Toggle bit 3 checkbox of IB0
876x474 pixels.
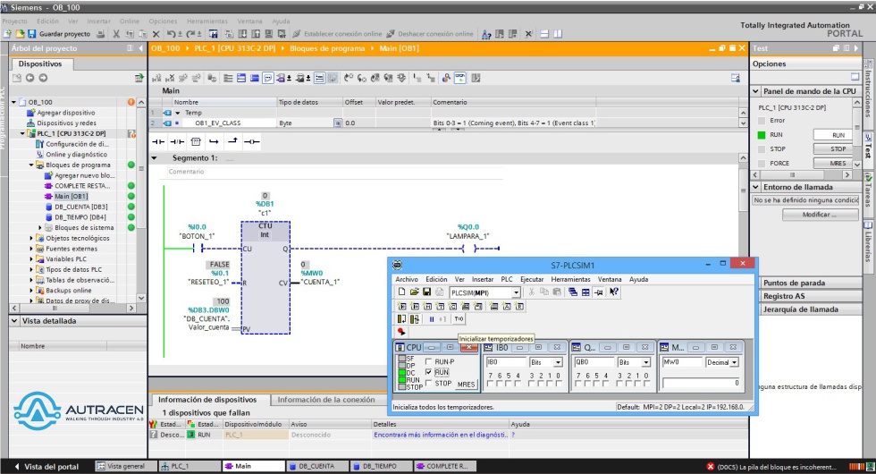pos(532,384)
